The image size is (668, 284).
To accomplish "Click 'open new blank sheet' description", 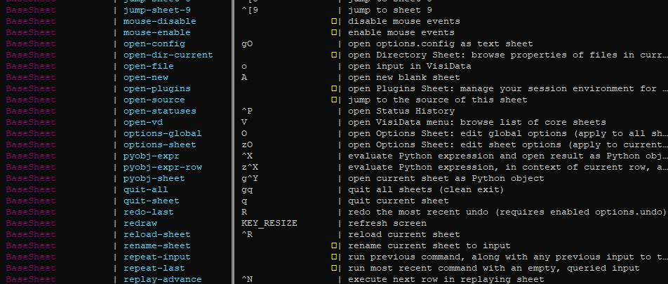I will click(404, 77).
